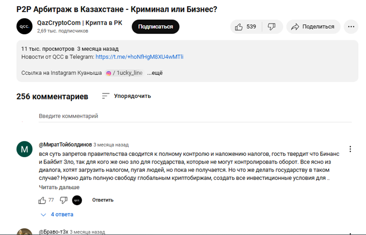The image size is (366, 235).
Task: Dislike МиратТойболдинов's comment
Action: 64,200
